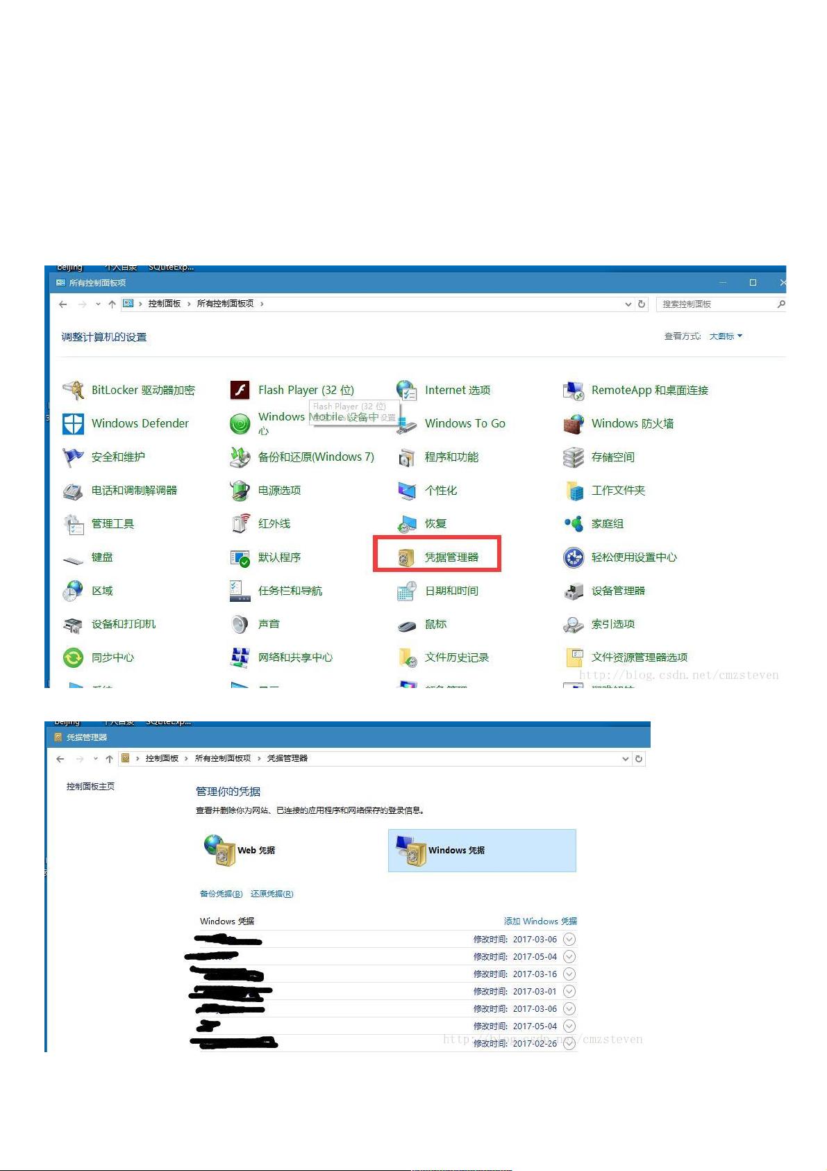
Task: Open 轻松使用设置中心 icon
Action: (x=573, y=557)
